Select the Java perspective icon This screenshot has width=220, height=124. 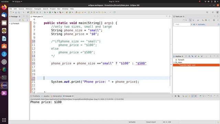coord(218,12)
